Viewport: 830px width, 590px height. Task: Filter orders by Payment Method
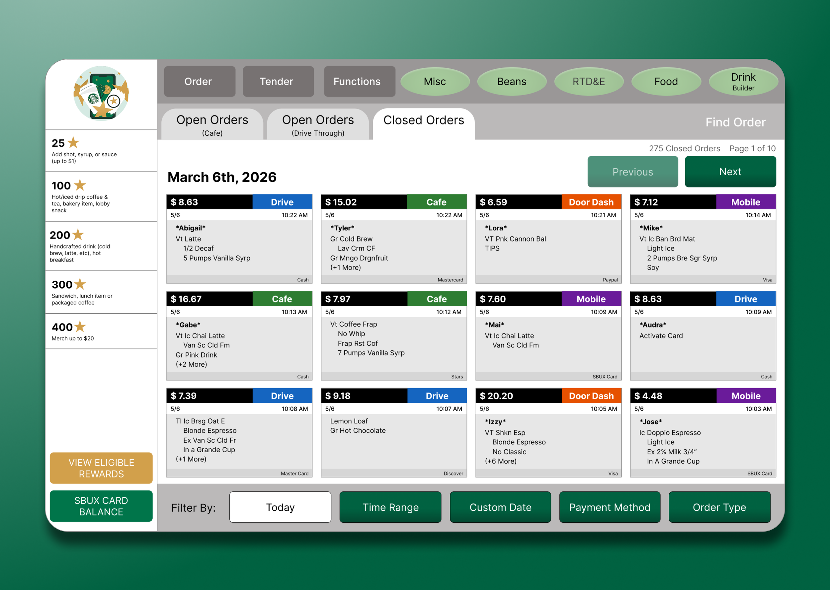pyautogui.click(x=610, y=507)
